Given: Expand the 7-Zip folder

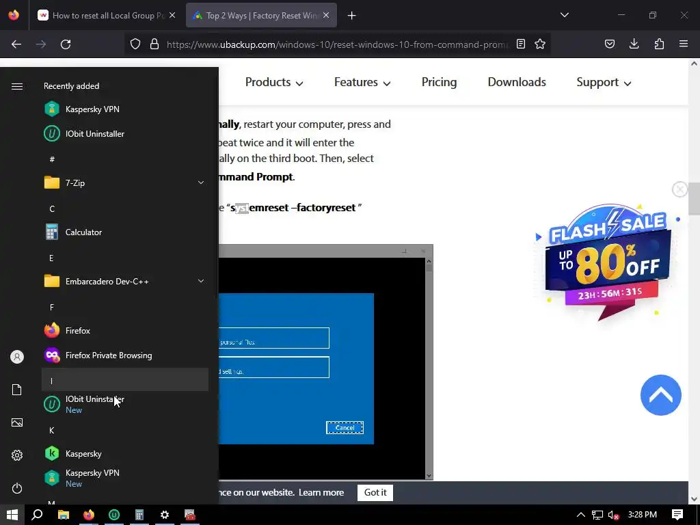Looking at the screenshot, I should (125, 183).
